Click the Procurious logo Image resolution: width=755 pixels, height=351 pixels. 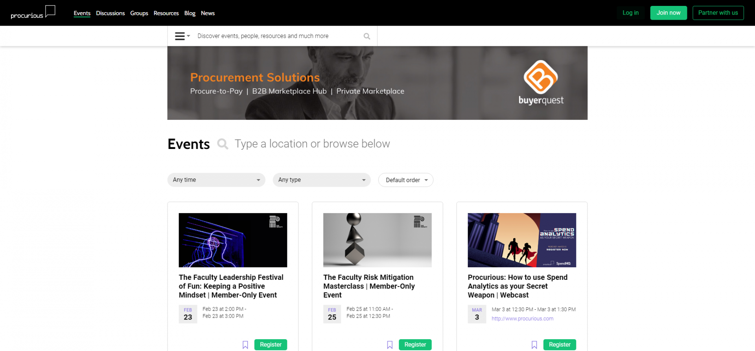click(33, 12)
